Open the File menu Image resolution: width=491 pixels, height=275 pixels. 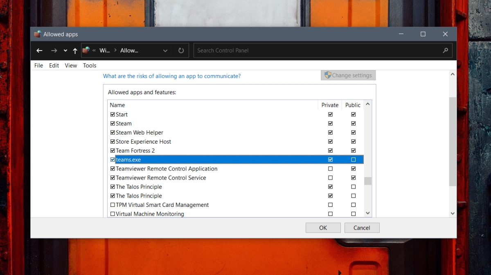click(39, 65)
